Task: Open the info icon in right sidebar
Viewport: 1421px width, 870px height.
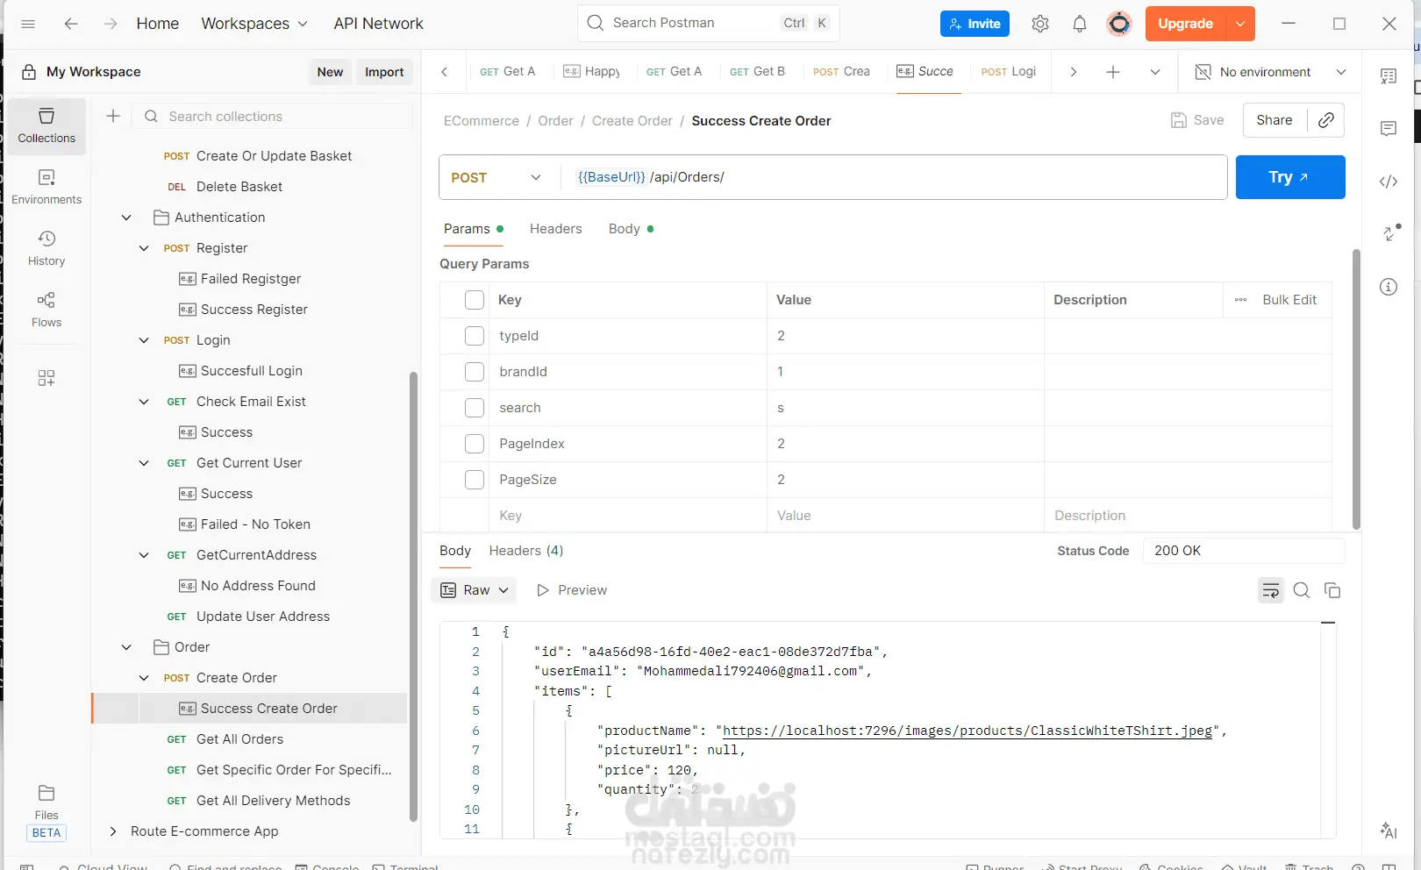Action: coord(1389,287)
